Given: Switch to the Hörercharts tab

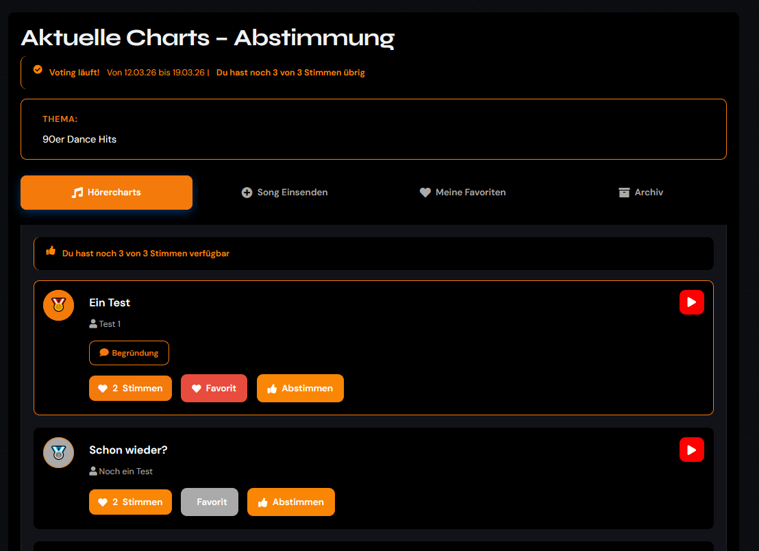Looking at the screenshot, I should 106,193.
